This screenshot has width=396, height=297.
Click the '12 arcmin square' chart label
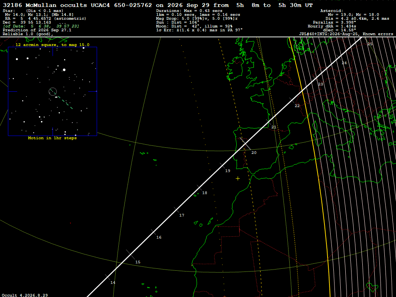[x=52, y=45]
